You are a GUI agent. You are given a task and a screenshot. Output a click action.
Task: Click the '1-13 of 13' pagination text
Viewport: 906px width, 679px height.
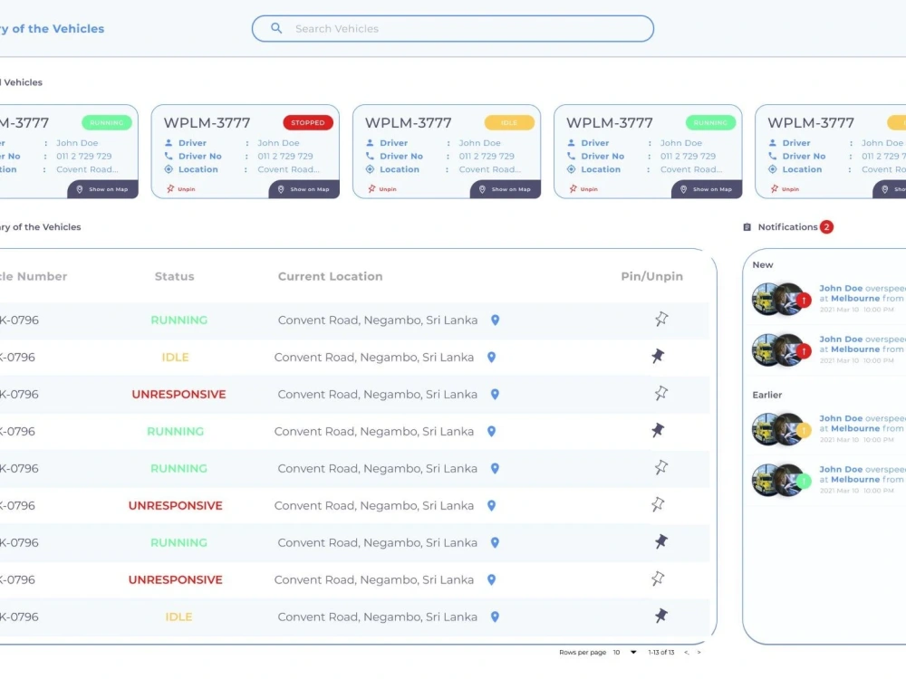[x=661, y=653]
